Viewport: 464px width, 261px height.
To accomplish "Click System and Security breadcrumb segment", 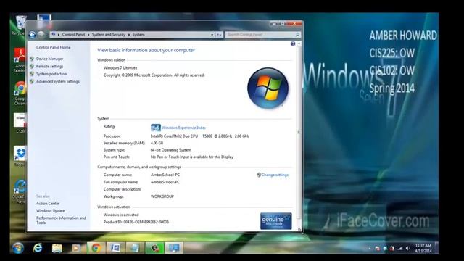I will coord(108,35).
